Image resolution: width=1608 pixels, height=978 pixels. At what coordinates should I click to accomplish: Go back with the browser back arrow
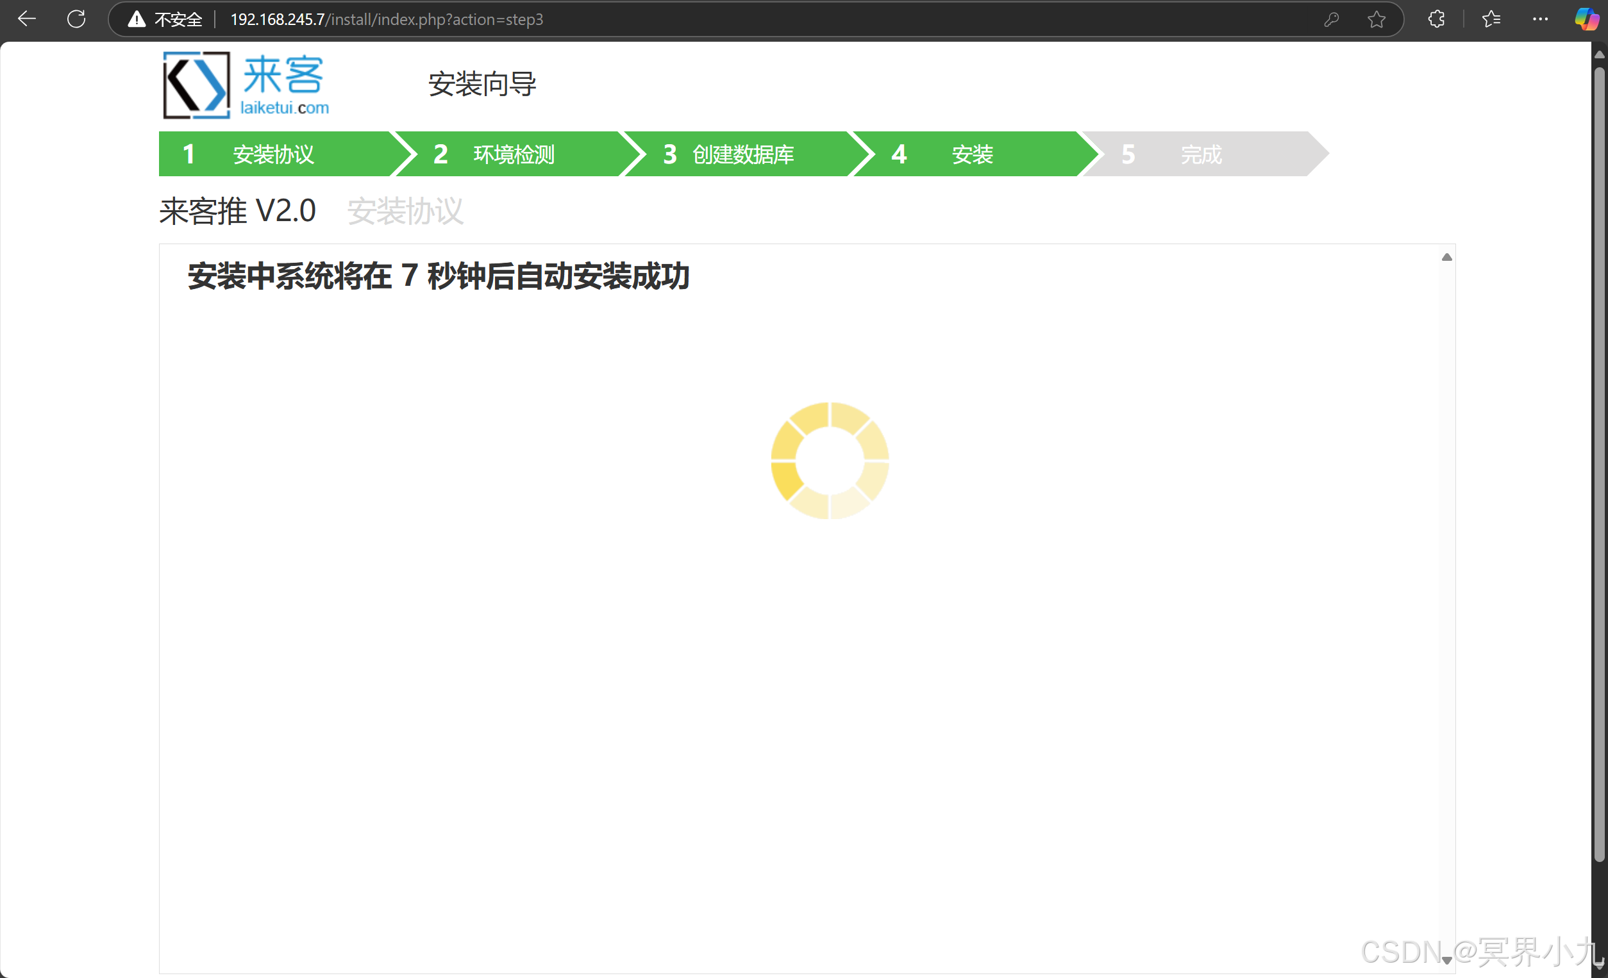point(27,19)
